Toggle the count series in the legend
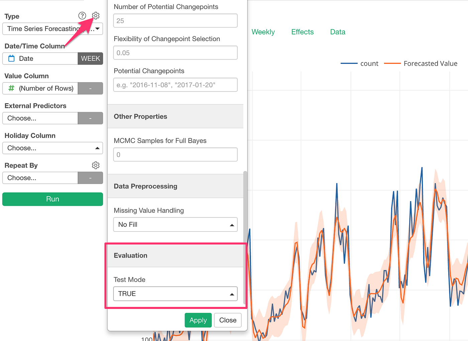468x341 pixels. pos(369,63)
